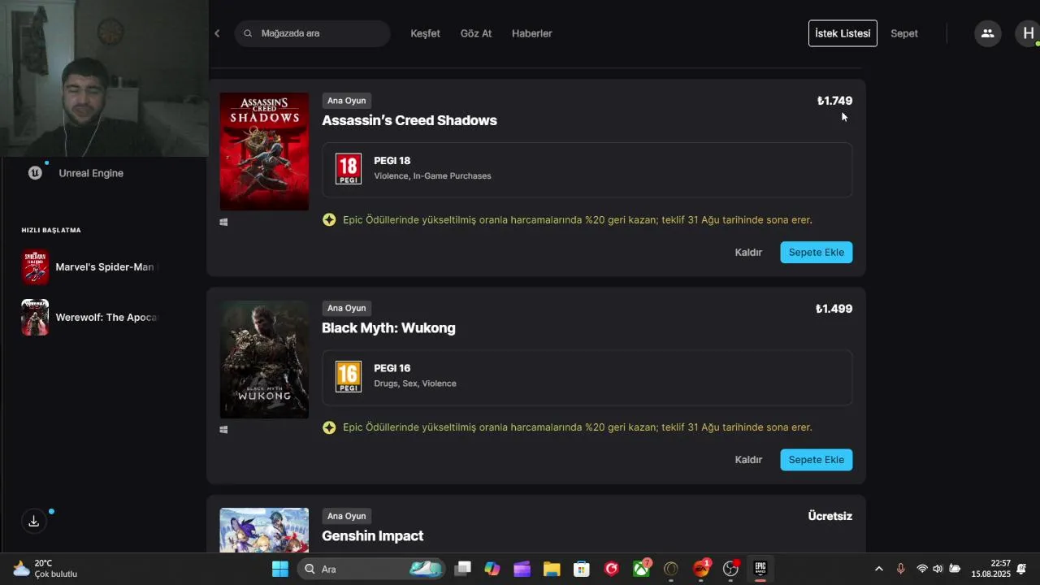Open the friends icon in the top bar
The height and width of the screenshot is (585, 1040).
click(988, 33)
